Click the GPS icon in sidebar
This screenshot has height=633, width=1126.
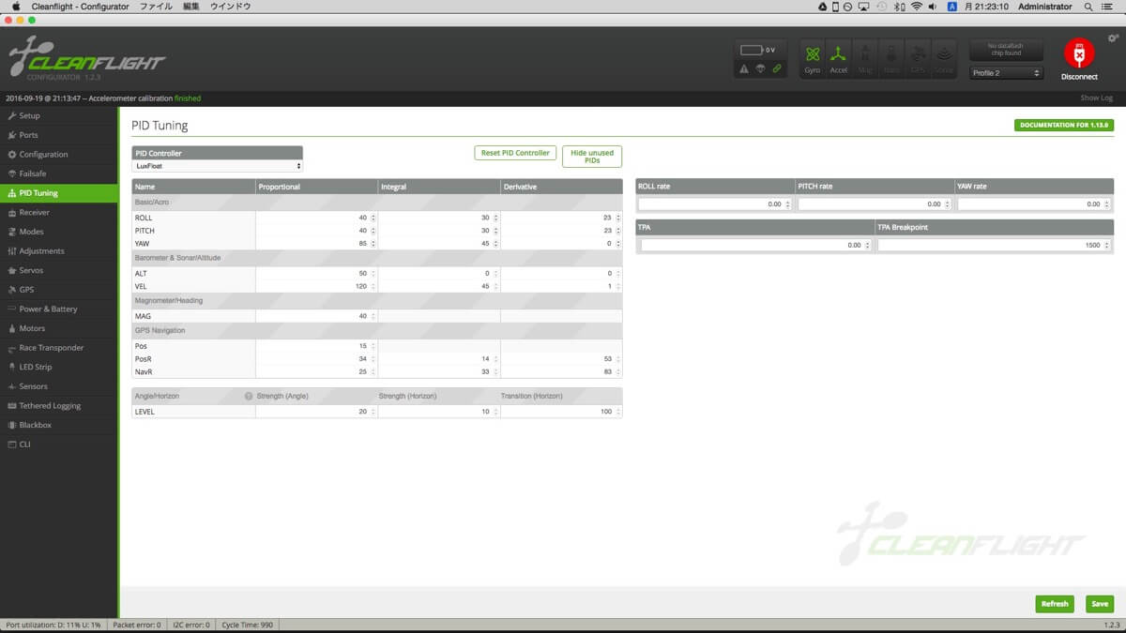11,290
